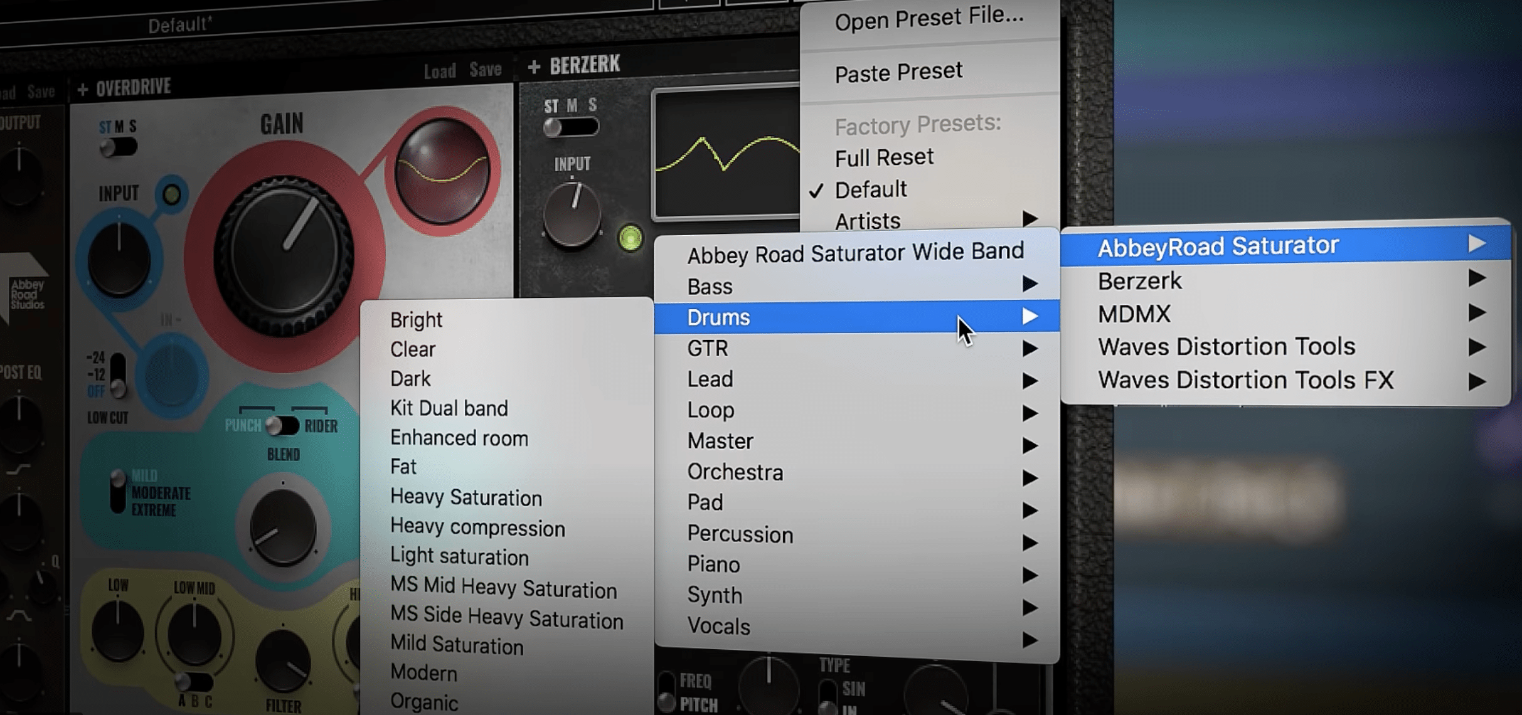
Task: Open the Orchestra presets category
Action: click(x=856, y=474)
